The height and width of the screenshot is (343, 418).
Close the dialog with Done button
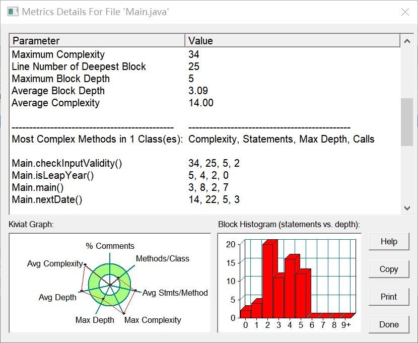[389, 324]
